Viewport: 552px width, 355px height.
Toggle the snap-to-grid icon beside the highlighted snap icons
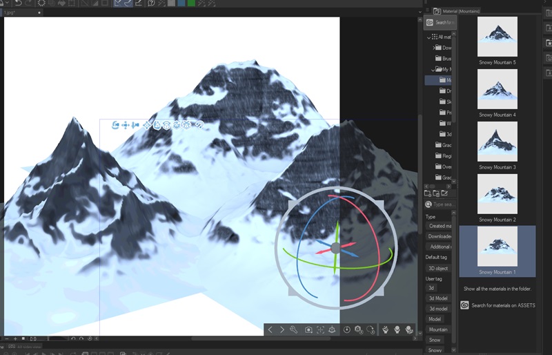[x=139, y=3]
